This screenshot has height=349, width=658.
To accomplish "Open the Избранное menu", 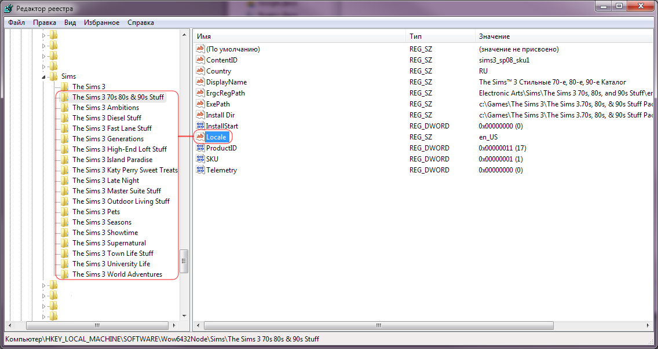I will coord(101,23).
